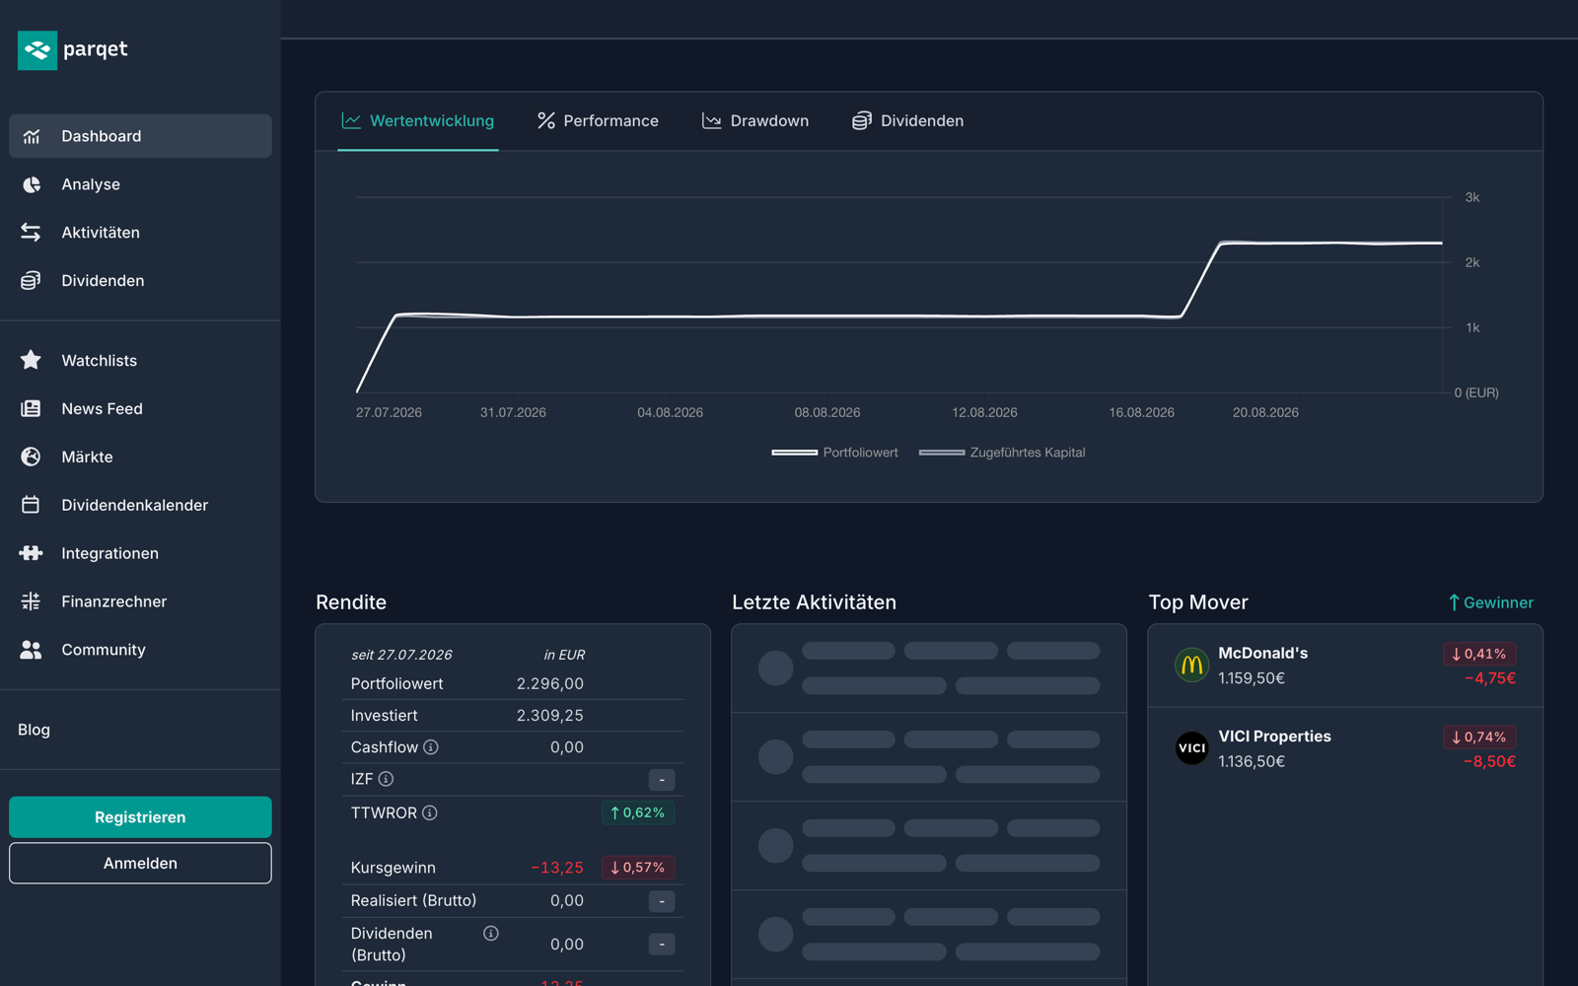Open Dividendenkalender in the sidebar

(140, 505)
